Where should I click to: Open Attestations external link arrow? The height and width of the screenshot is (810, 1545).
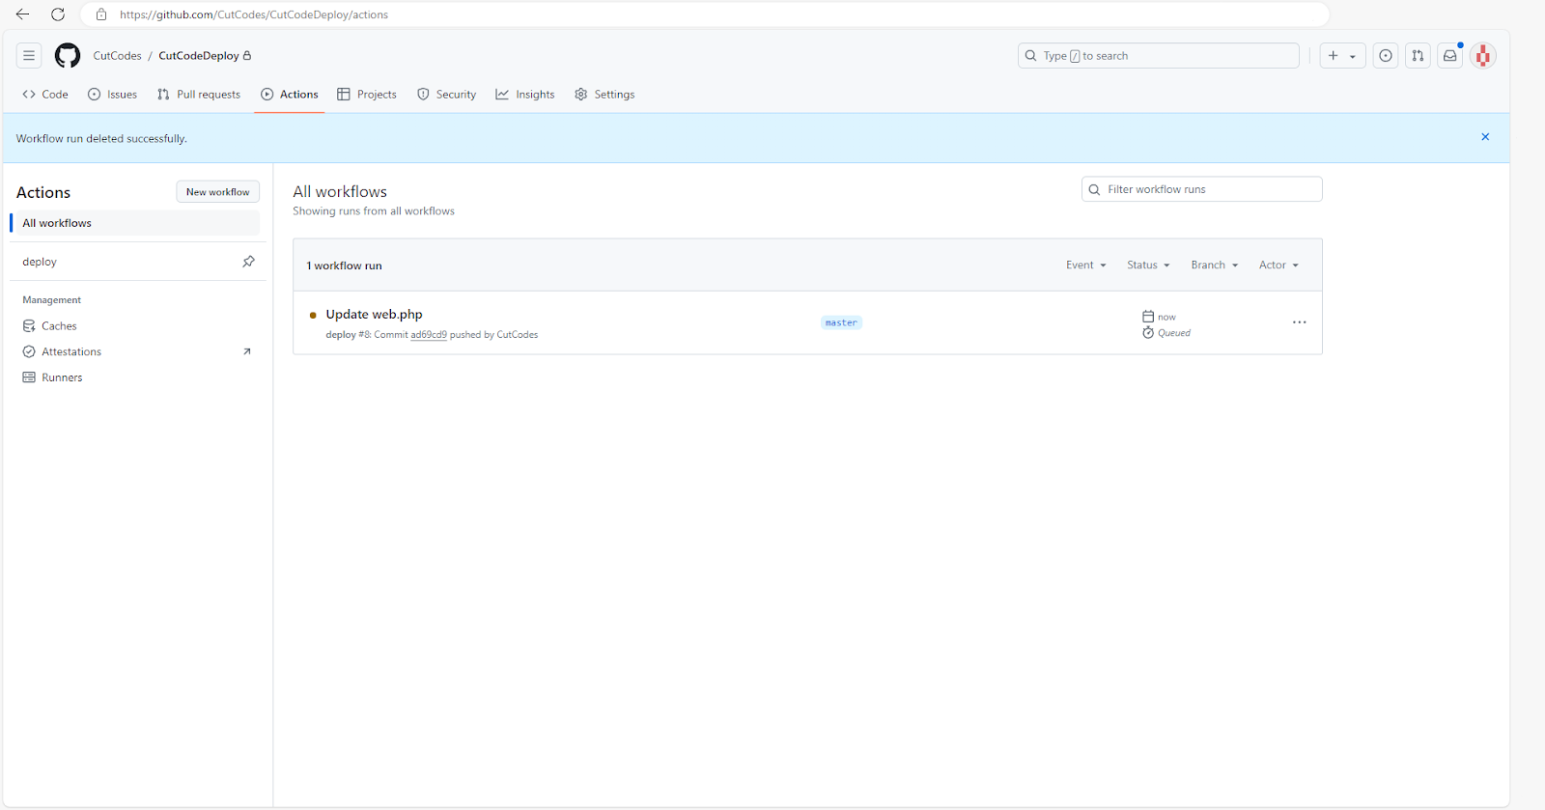click(x=247, y=351)
